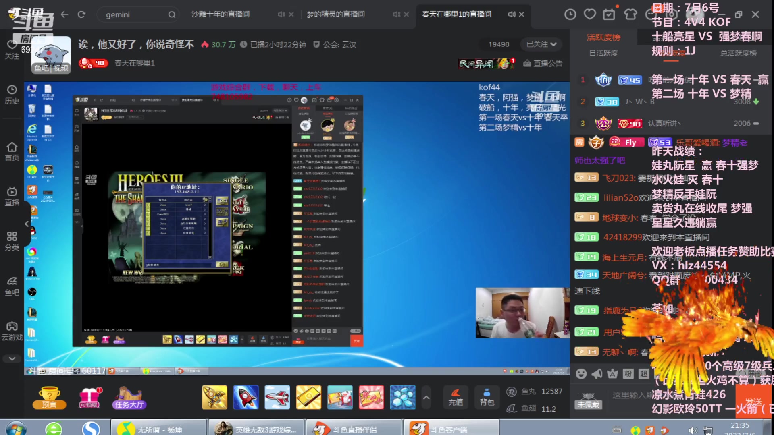Open the 可领取 gift box
Image resolution: width=774 pixels, height=435 pixels.
click(89, 398)
